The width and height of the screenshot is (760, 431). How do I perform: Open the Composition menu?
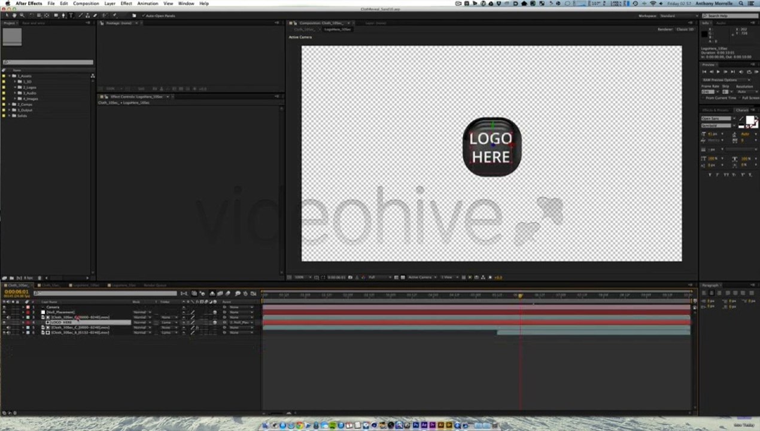click(x=86, y=4)
